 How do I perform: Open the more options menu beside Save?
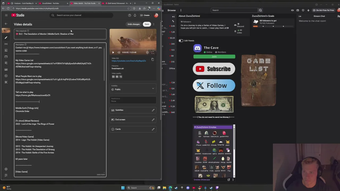tap(154, 24)
